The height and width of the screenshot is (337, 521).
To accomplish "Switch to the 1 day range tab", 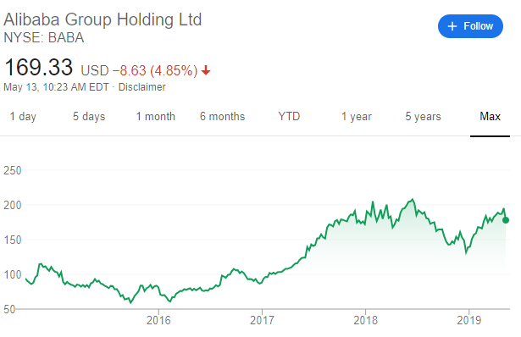I will click(23, 117).
